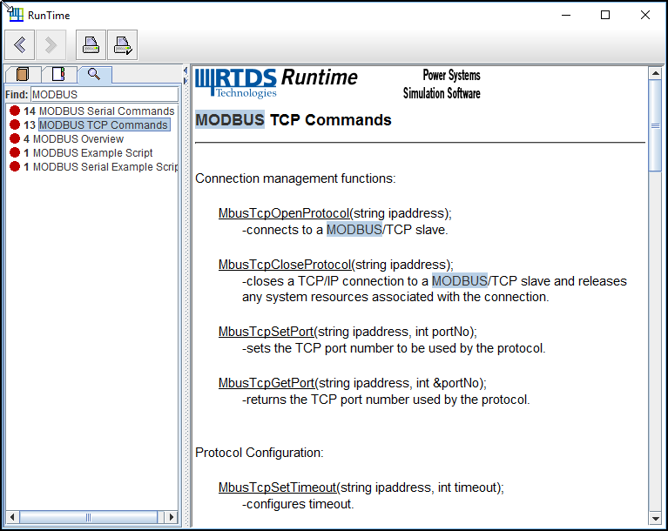Click the content pane scroll up arrow

point(655,73)
